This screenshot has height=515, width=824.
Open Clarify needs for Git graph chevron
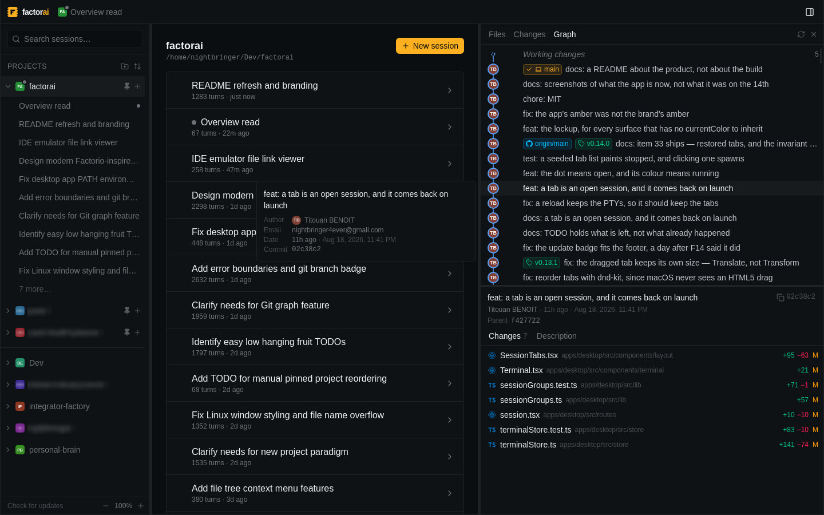450,310
